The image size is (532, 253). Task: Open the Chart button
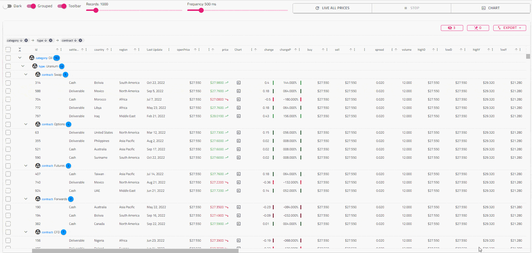pyautogui.click(x=490, y=8)
